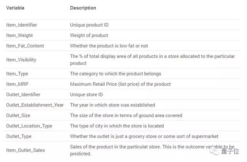
Task: Select the Description column header
Action: point(83,8)
